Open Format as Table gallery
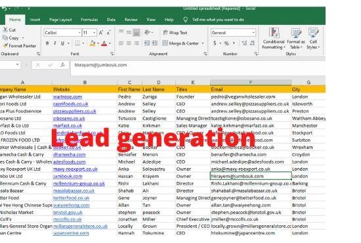This screenshot has height=243, width=361. (296, 39)
